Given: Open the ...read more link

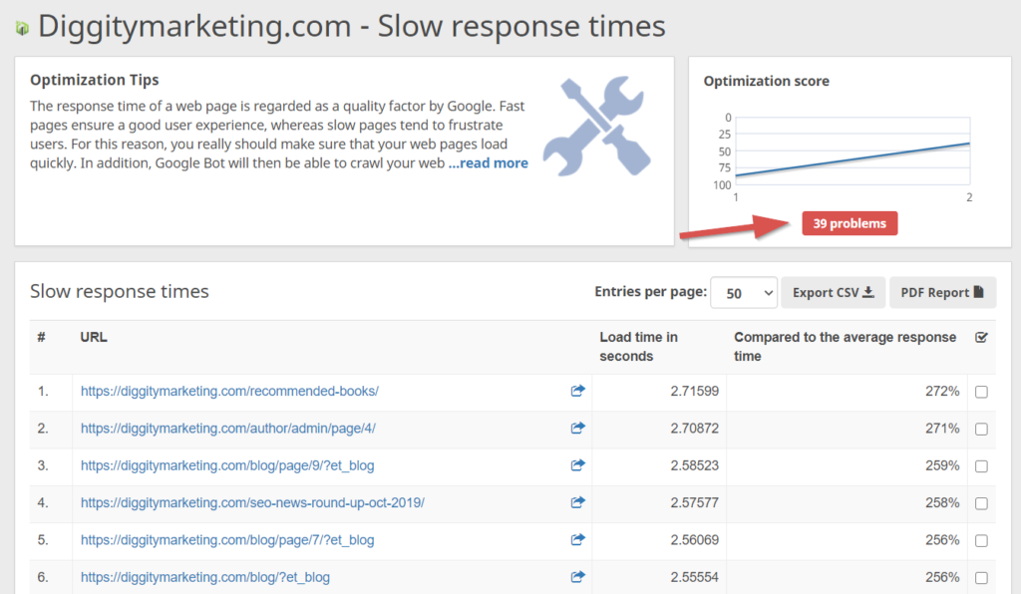Looking at the screenshot, I should pos(488,163).
